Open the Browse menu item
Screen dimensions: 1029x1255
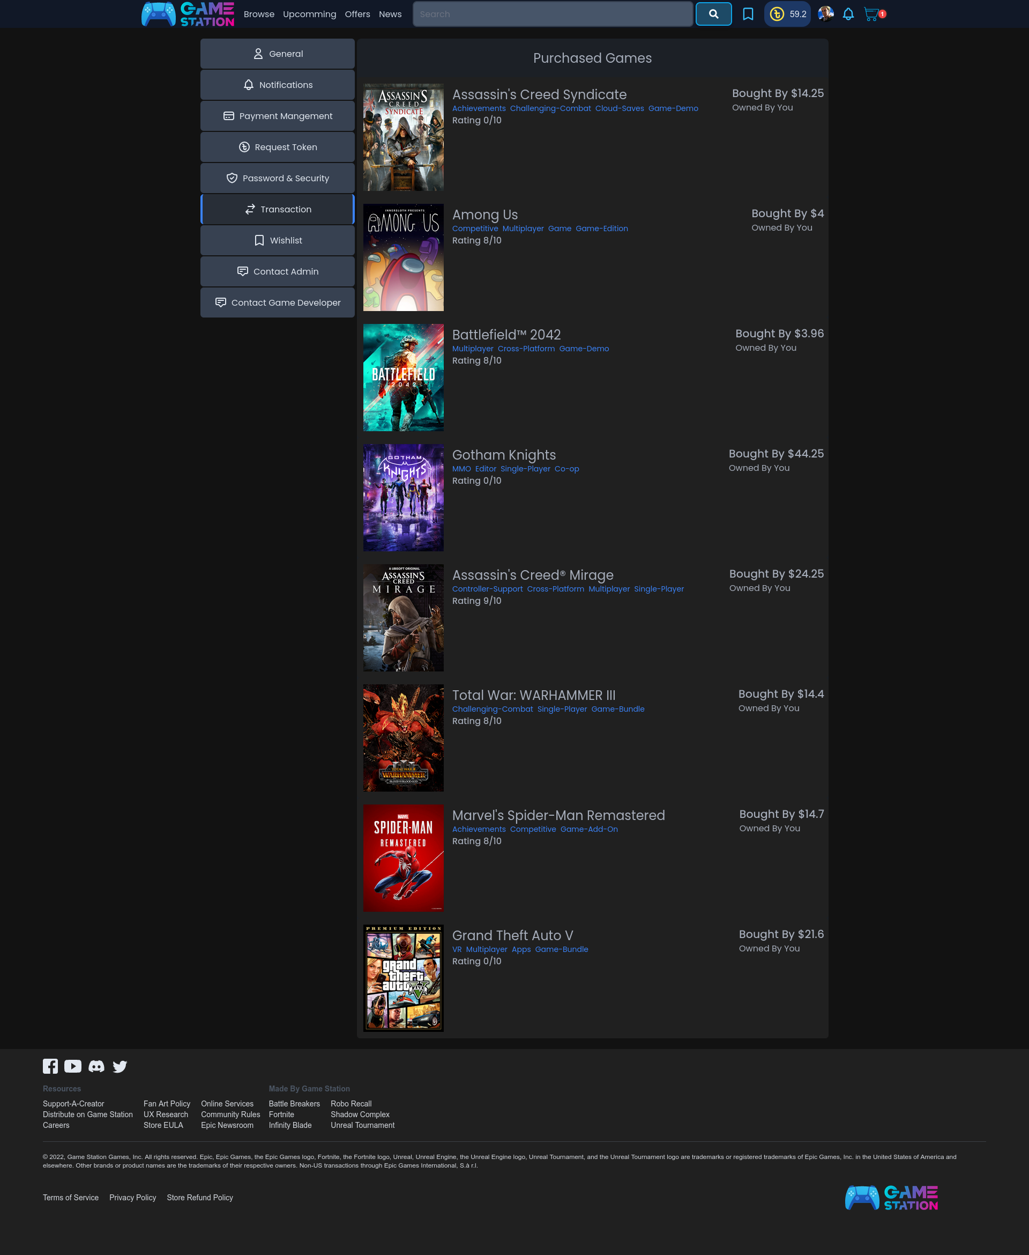click(259, 14)
